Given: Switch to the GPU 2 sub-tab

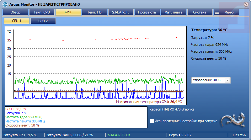Looking at the screenshot, I should coord(43,21).
